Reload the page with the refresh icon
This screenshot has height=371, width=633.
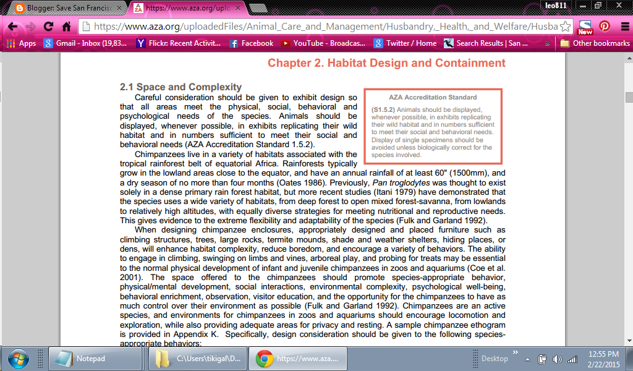[x=48, y=27]
